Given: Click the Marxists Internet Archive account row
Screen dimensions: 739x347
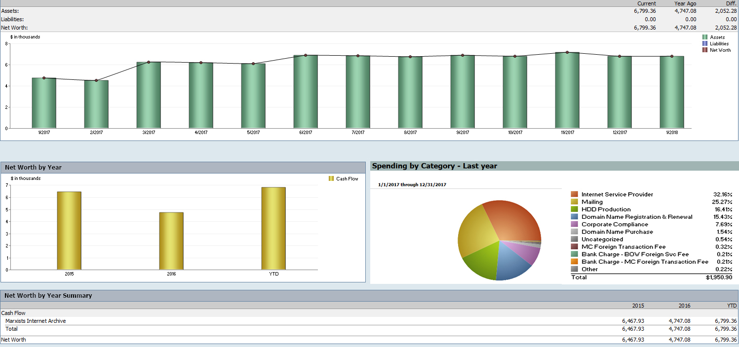Looking at the screenshot, I should click(x=36, y=321).
